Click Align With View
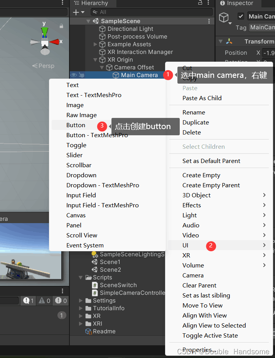The height and width of the screenshot is (358, 275). [204, 316]
